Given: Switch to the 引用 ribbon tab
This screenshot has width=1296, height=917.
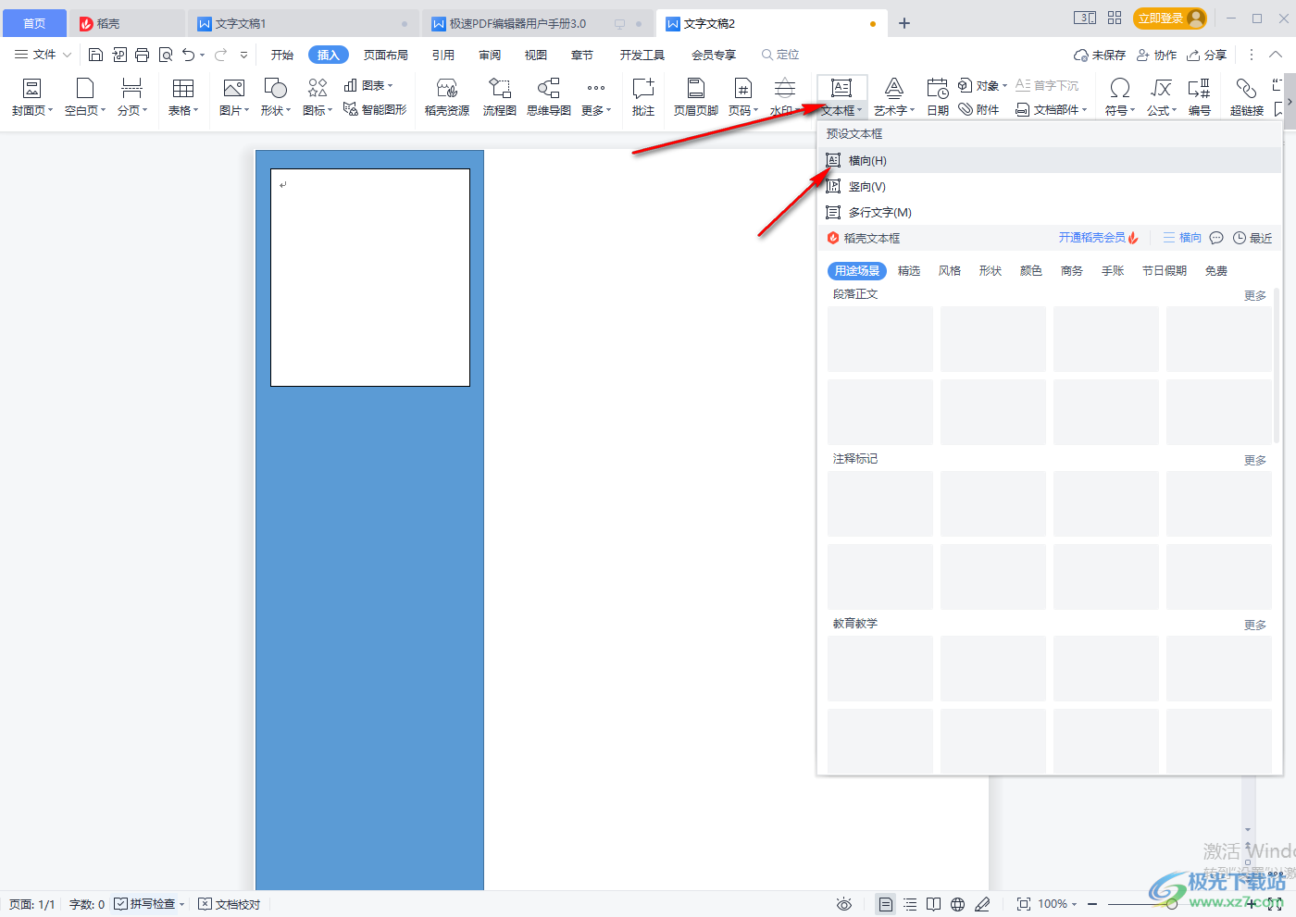Looking at the screenshot, I should pos(443,55).
